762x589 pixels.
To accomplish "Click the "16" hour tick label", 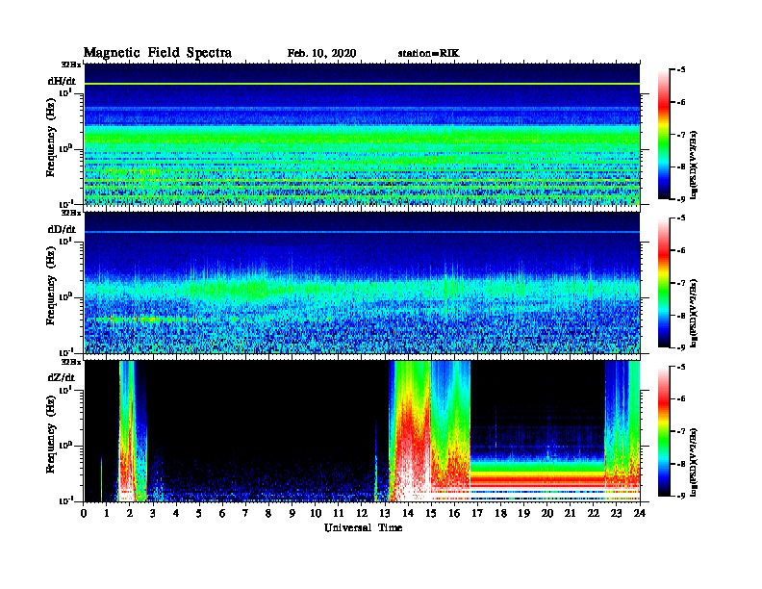I will click(454, 513).
